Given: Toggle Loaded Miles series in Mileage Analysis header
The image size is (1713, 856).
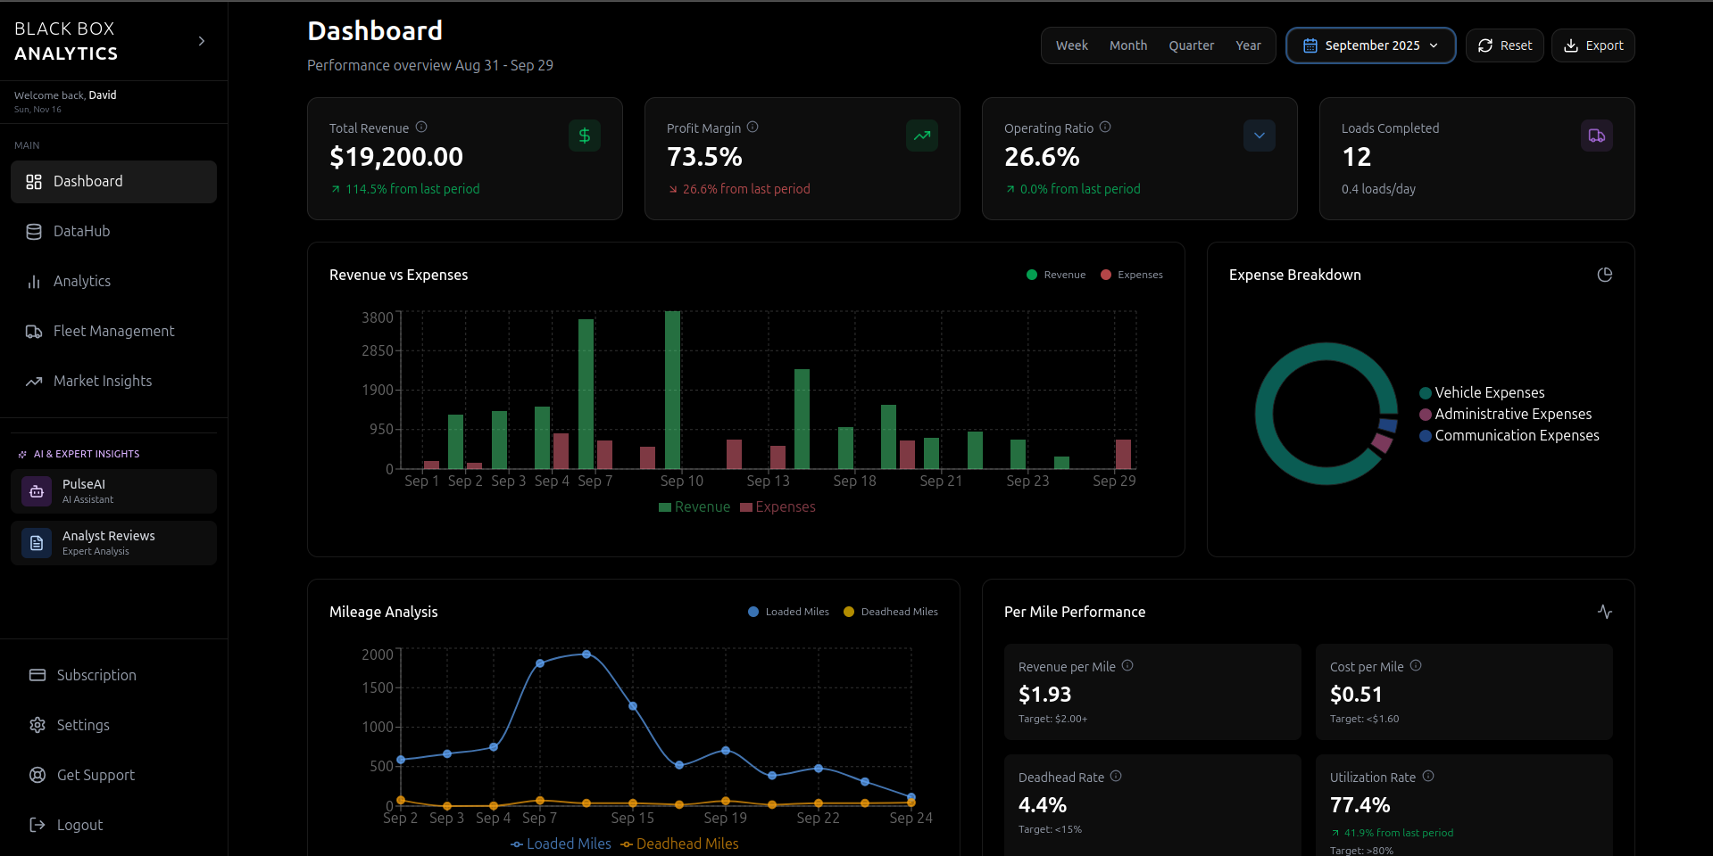Looking at the screenshot, I should tap(788, 612).
